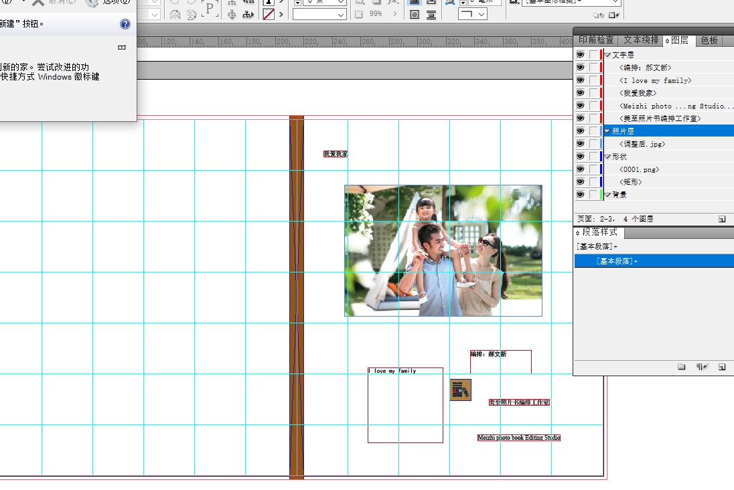Viewport: 734px width, 490px height.
Task: Click the clear overrides paragraph icon
Action: [702, 367]
